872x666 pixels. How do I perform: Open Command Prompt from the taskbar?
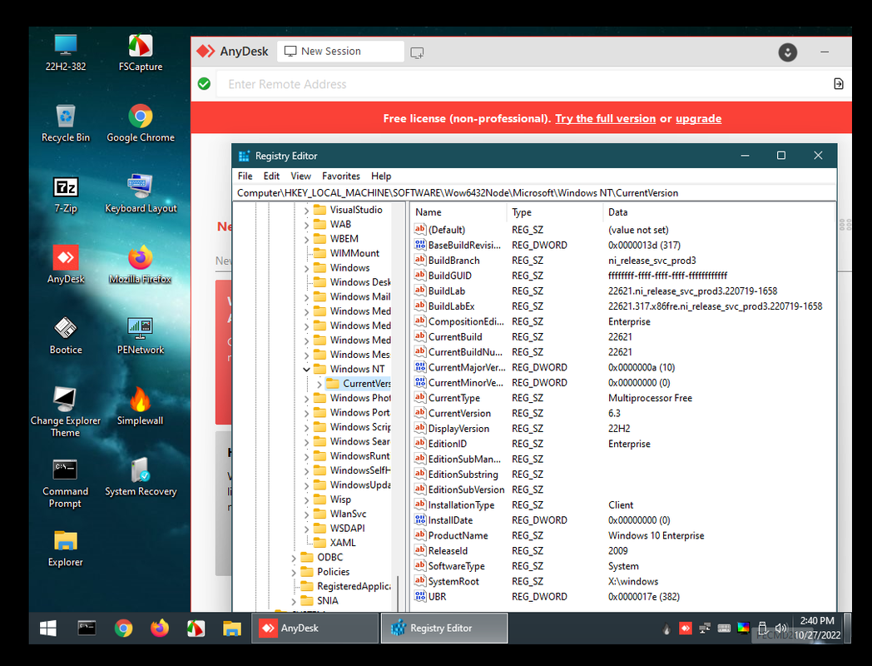[x=87, y=629]
